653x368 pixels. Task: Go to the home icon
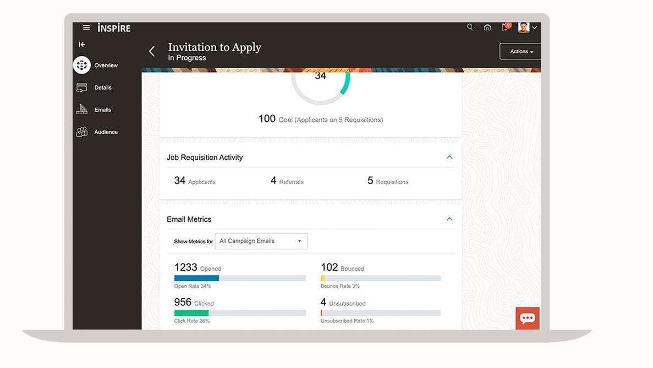click(x=487, y=27)
